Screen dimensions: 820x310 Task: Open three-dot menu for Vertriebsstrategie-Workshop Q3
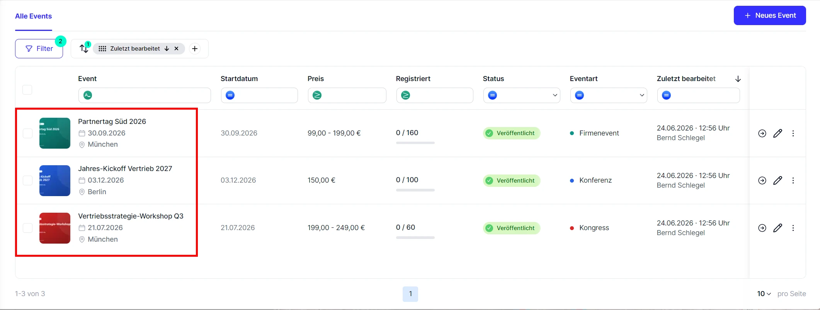[x=793, y=228]
